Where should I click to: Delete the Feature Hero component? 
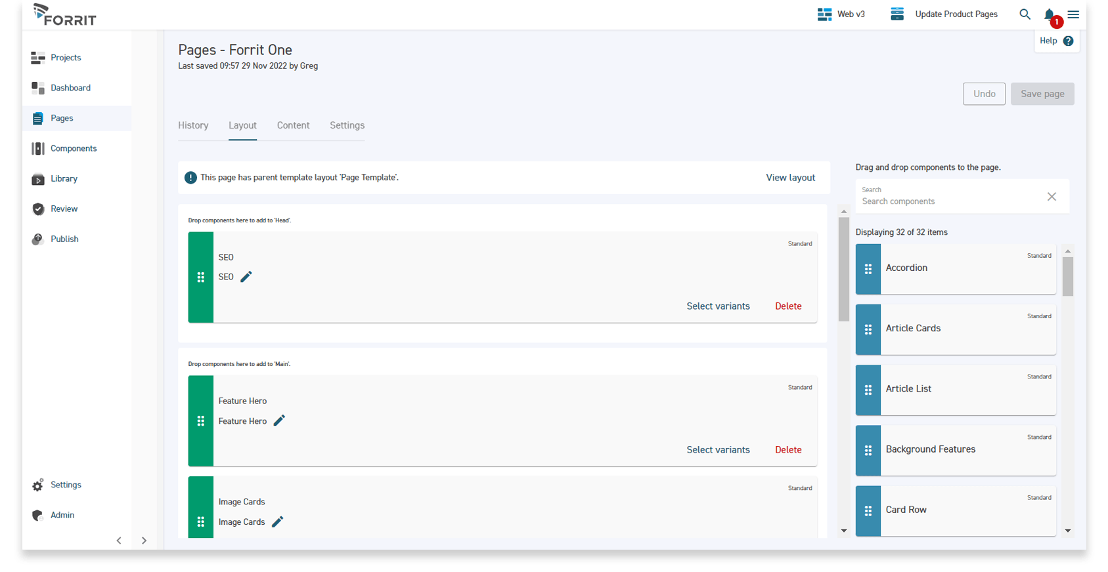click(x=788, y=450)
